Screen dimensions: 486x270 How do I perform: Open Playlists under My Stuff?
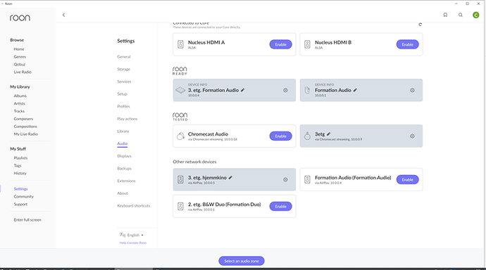[20, 158]
